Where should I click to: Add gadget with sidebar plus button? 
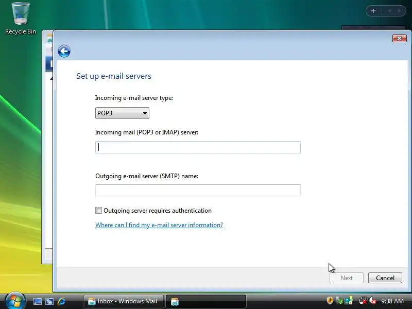pos(373,11)
